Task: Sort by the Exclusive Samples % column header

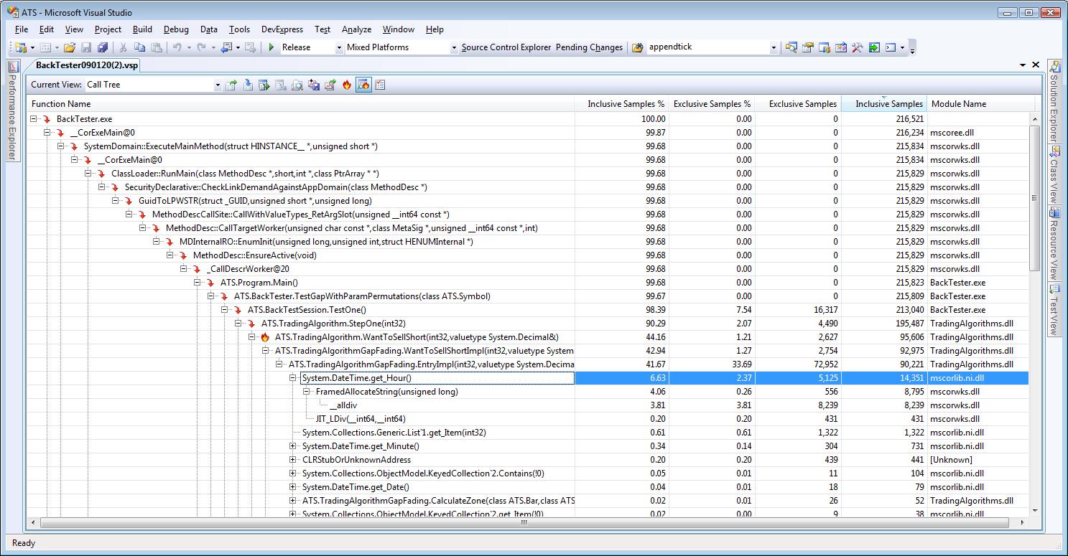Action: 712,104
